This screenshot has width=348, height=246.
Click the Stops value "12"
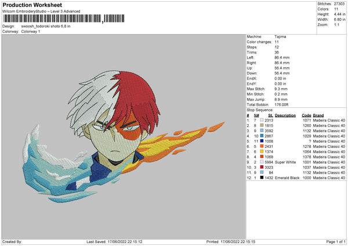click(x=277, y=47)
